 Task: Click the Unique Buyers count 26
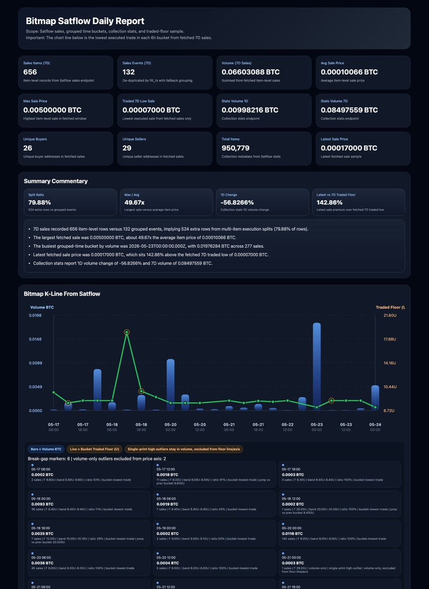[x=28, y=148]
